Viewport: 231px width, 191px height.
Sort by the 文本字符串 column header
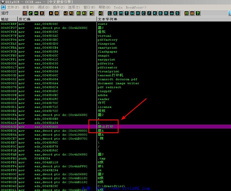coord(164,19)
